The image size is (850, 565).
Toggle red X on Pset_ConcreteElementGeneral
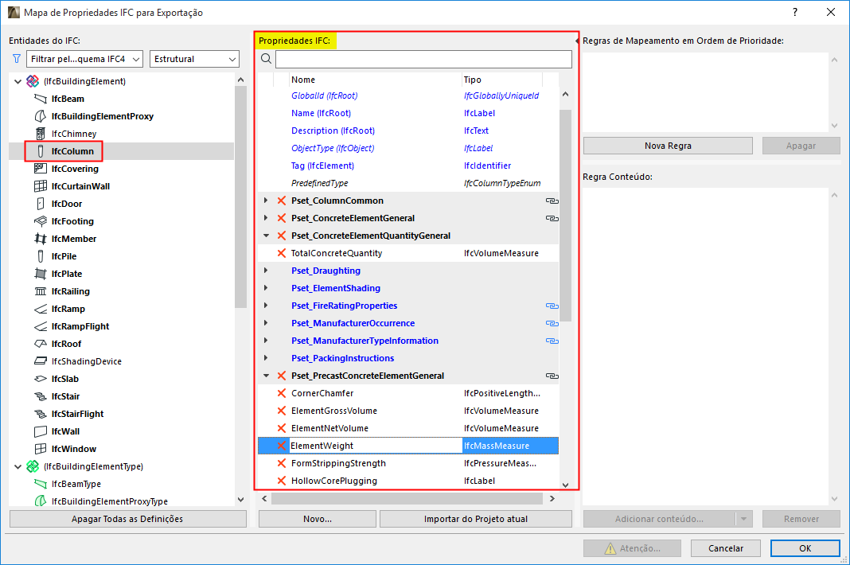coord(282,218)
